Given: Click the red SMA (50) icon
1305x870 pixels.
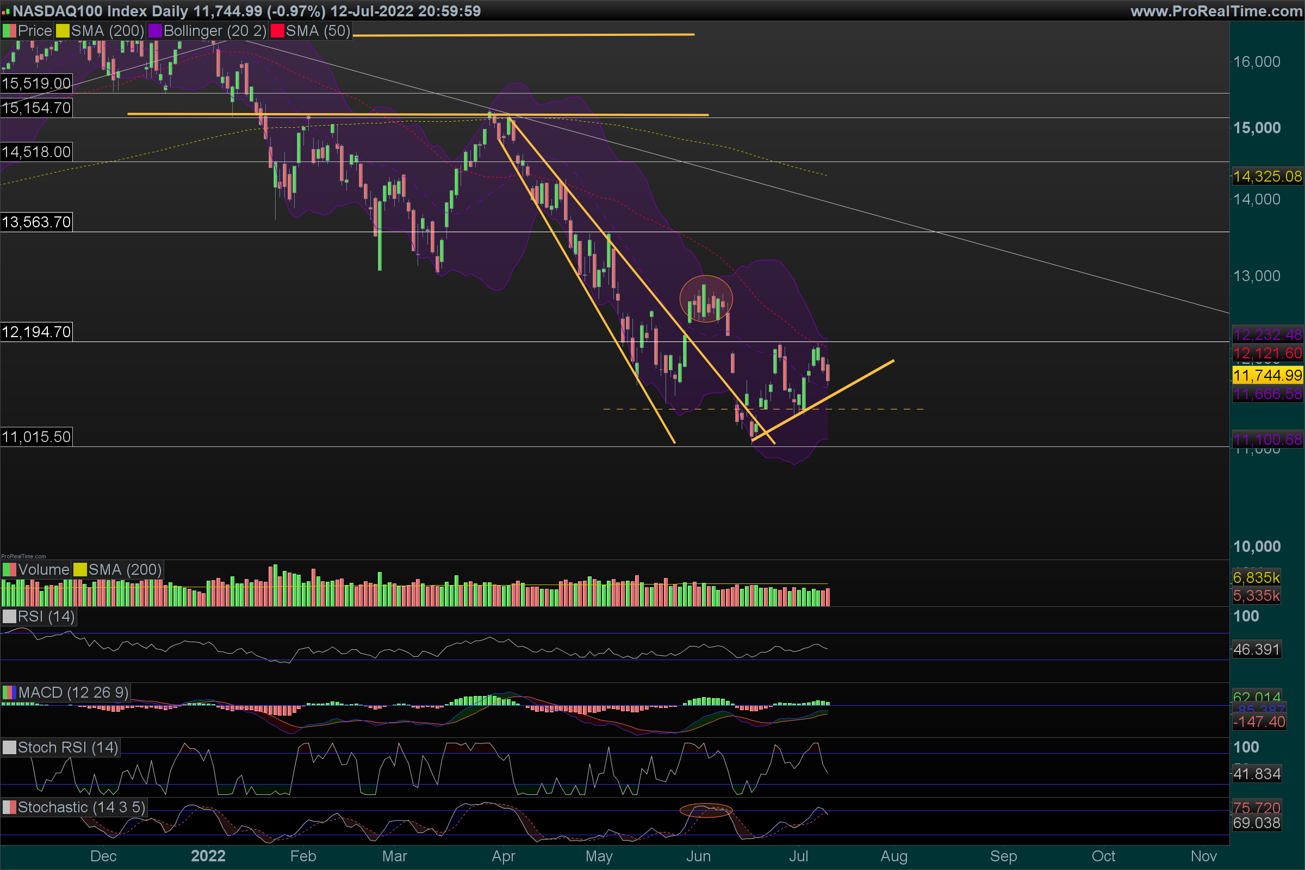Looking at the screenshot, I should 277,31.
